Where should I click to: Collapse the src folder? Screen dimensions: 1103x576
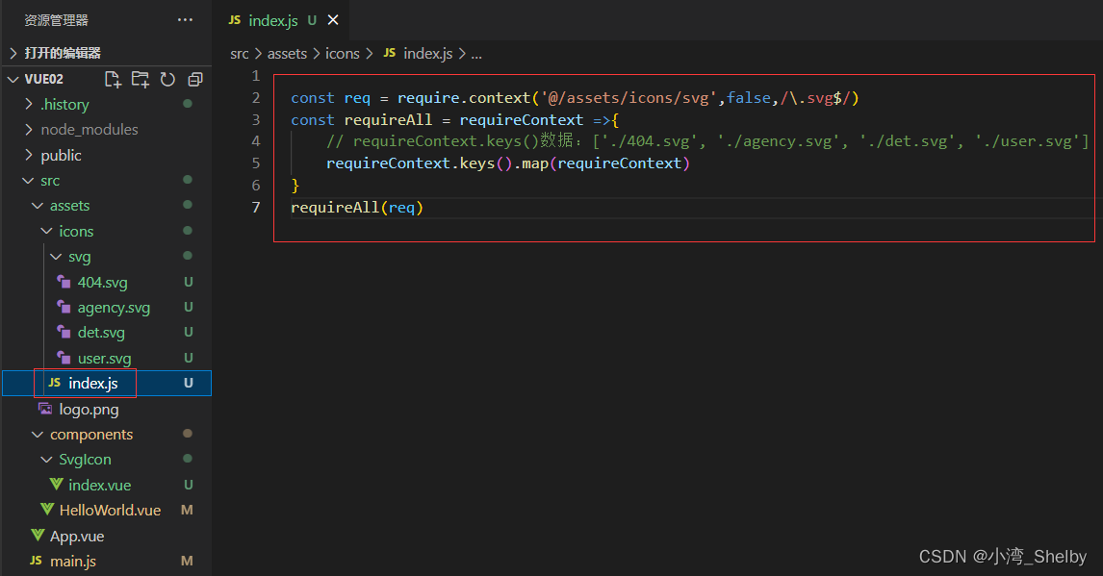pos(28,181)
